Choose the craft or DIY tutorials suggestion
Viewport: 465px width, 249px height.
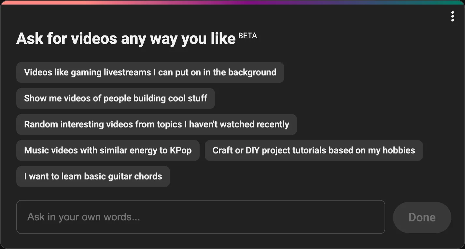click(314, 150)
